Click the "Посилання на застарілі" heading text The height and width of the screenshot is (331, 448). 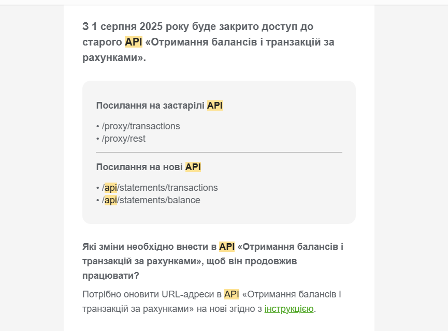tap(150, 106)
